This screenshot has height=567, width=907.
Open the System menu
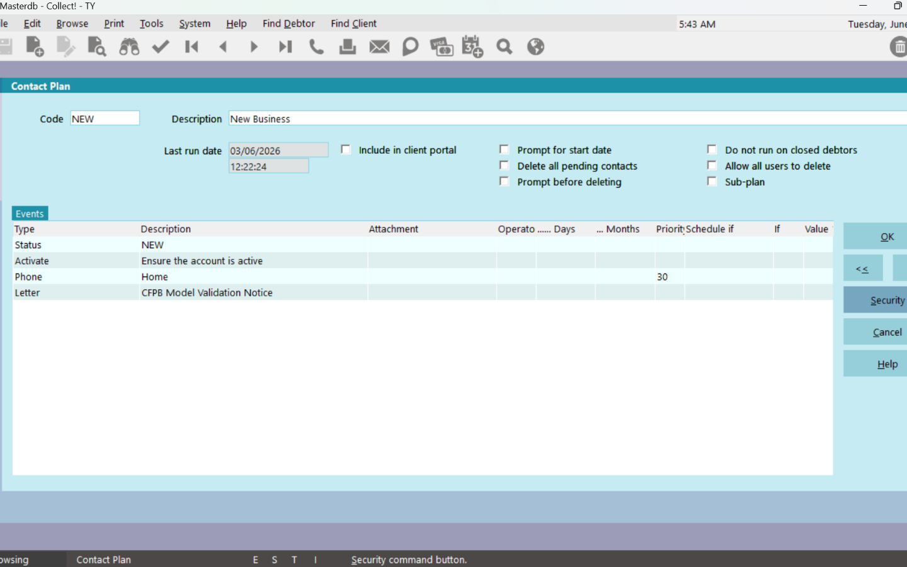(x=195, y=23)
